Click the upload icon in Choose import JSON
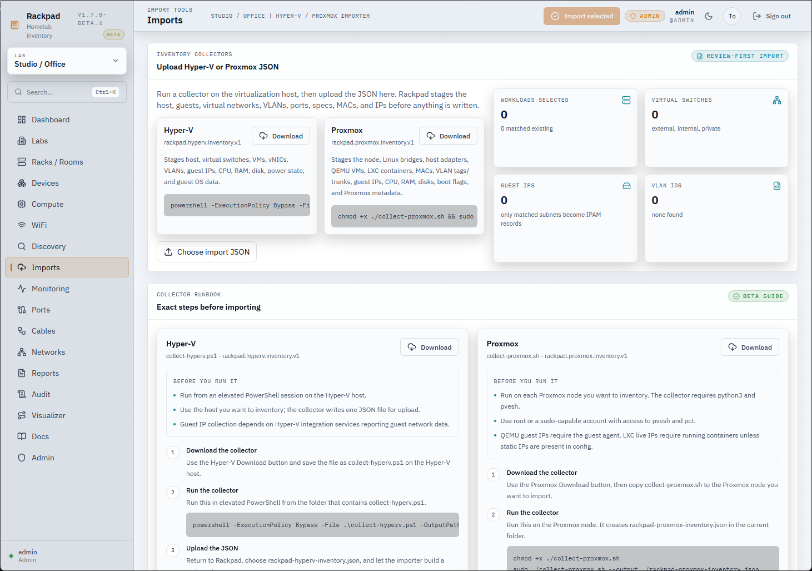This screenshot has height=571, width=812. [168, 252]
